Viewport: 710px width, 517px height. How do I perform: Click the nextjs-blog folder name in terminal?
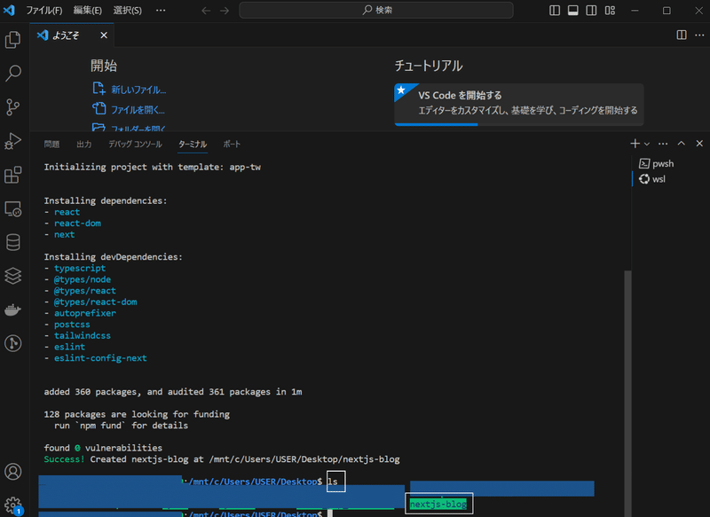[438, 504]
